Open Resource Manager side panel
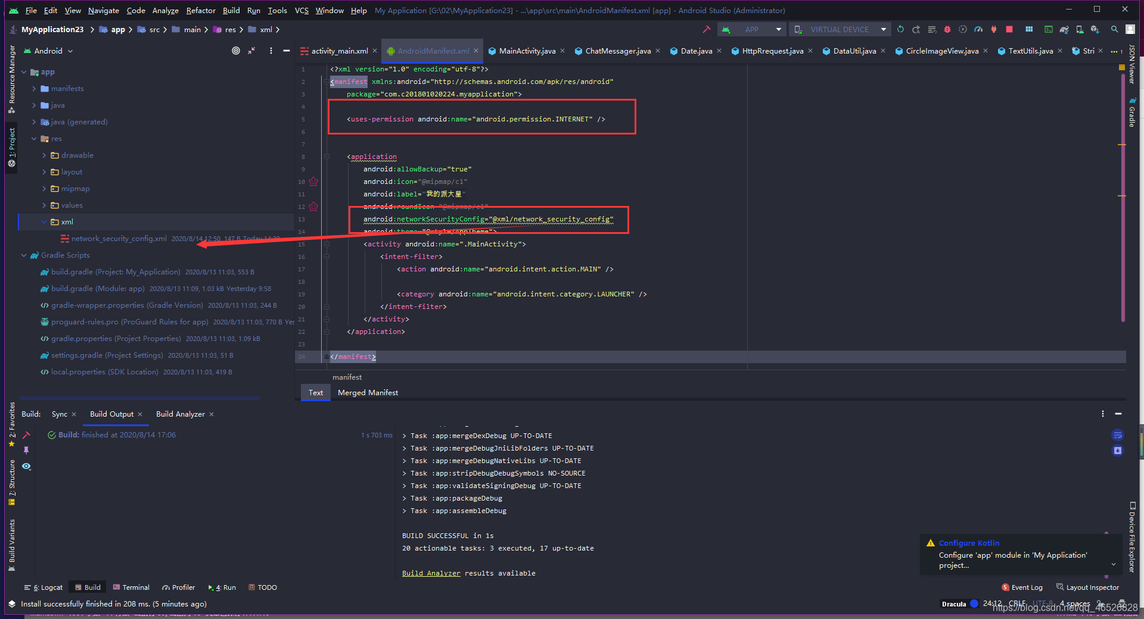 coord(11,79)
